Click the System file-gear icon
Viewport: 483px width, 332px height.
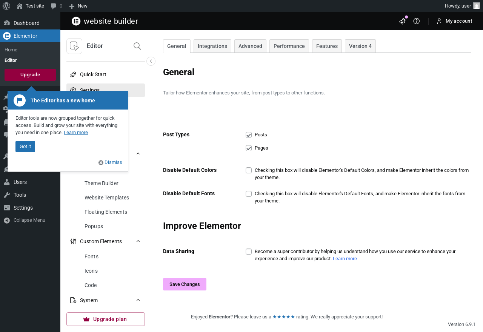pos(73,300)
